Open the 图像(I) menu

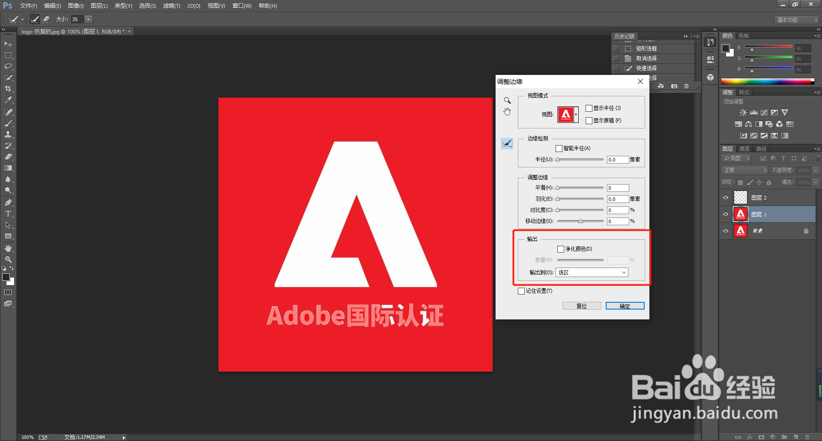click(x=76, y=6)
